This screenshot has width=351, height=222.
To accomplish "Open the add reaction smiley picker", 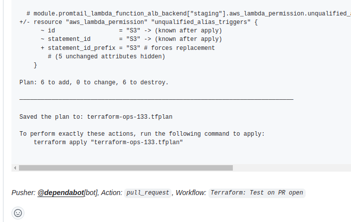I will [x=18, y=213].
